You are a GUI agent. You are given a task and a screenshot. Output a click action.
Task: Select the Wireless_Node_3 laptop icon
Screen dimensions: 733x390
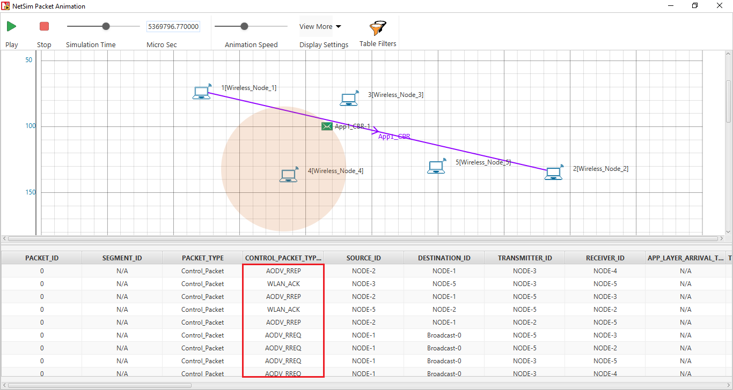point(349,99)
